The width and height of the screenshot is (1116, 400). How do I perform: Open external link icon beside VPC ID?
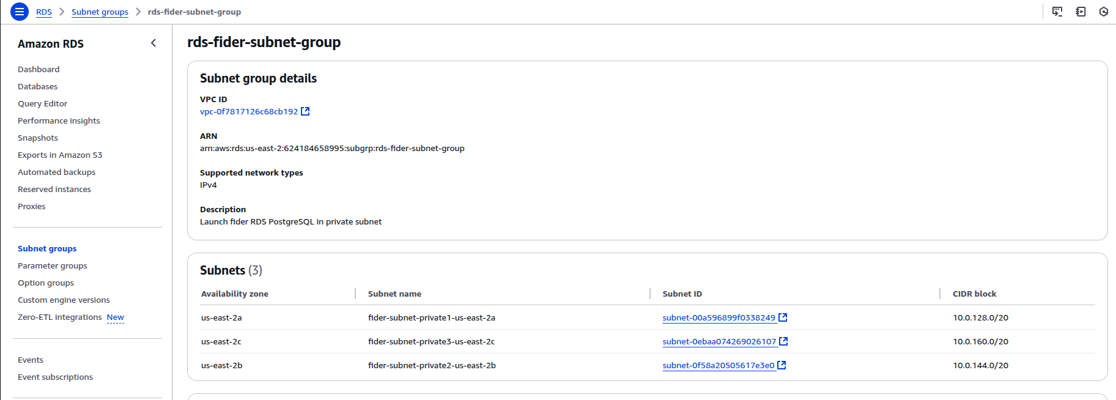pyautogui.click(x=305, y=111)
